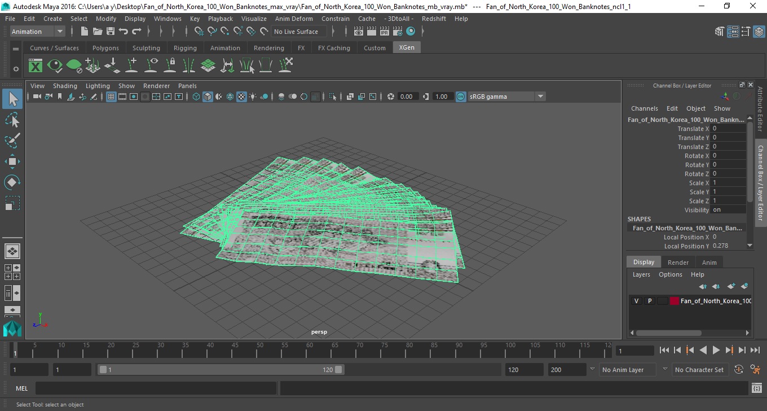Open the No Anim Layer dropdown
Image resolution: width=767 pixels, height=411 pixels.
[x=628, y=370]
